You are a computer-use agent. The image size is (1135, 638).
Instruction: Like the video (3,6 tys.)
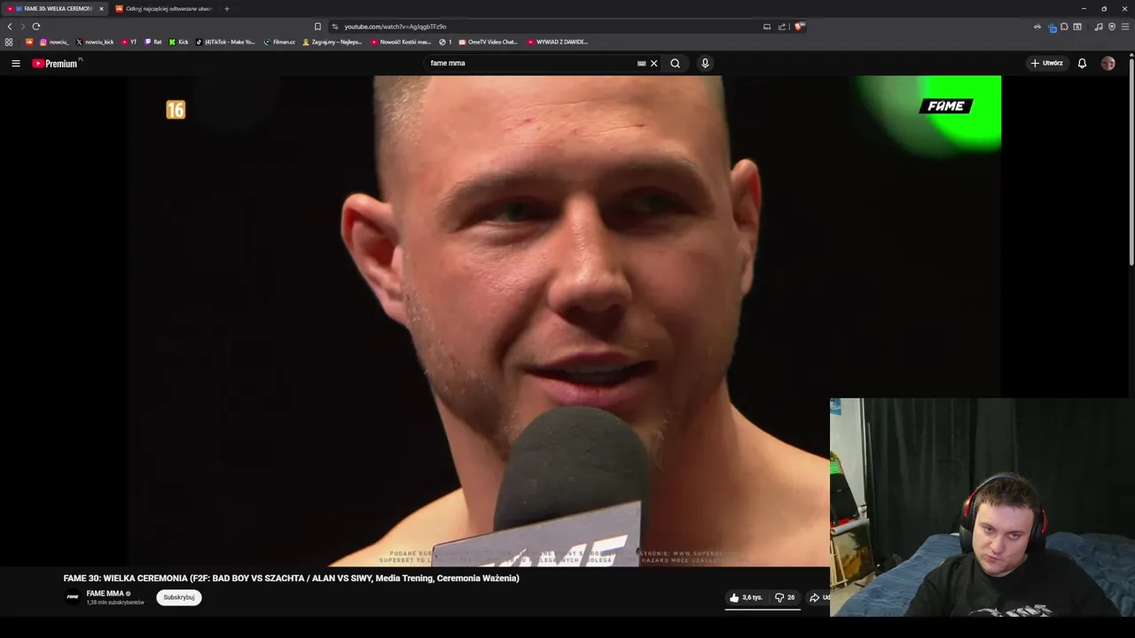pos(746,597)
